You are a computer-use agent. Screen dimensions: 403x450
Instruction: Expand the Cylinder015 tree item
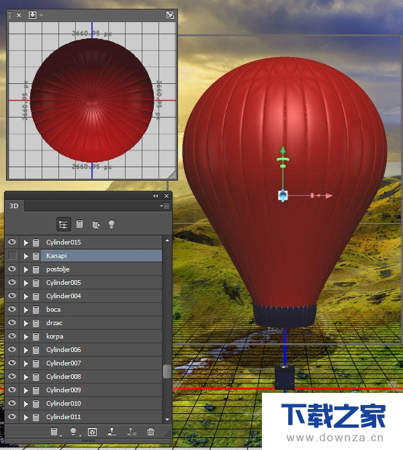click(26, 242)
